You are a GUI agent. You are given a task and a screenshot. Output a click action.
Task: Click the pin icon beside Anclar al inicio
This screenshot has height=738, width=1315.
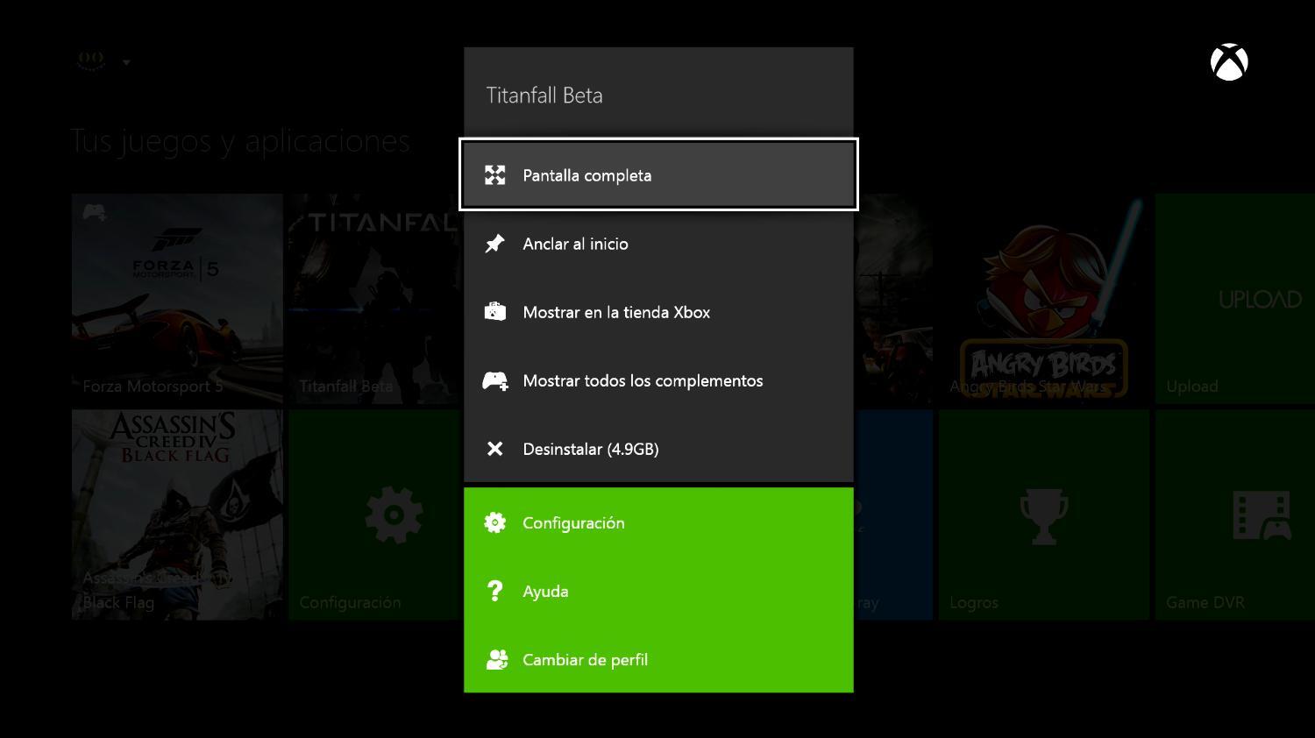click(x=495, y=244)
